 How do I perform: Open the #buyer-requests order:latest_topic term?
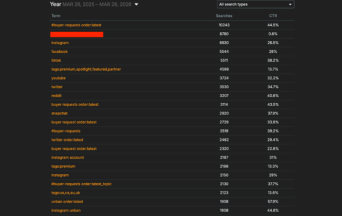click(x=81, y=184)
